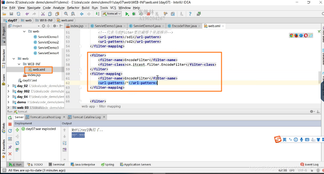Click the Copy toolbar icon
This screenshot has height=174, width=324.
click(x=50, y=14)
